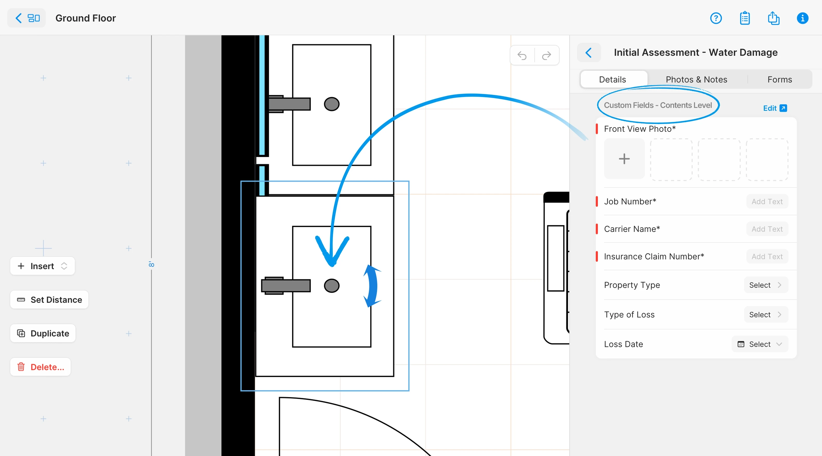Click the redo arrow icon
822x456 pixels.
click(547, 56)
